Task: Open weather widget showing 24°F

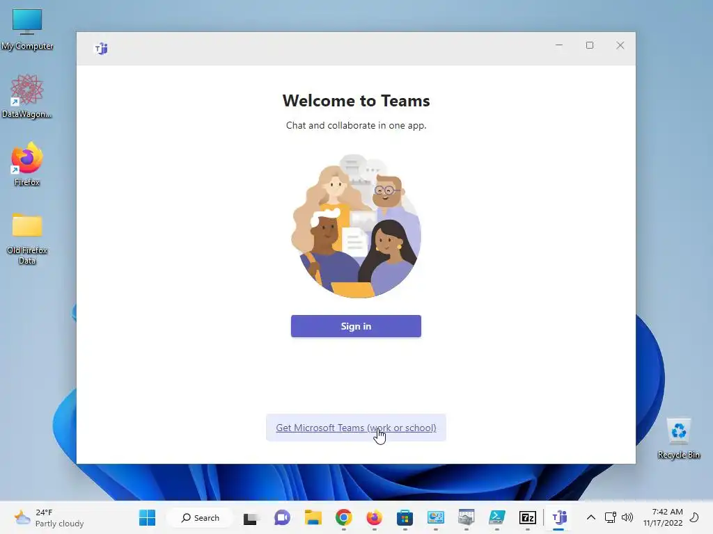Action: 49,517
